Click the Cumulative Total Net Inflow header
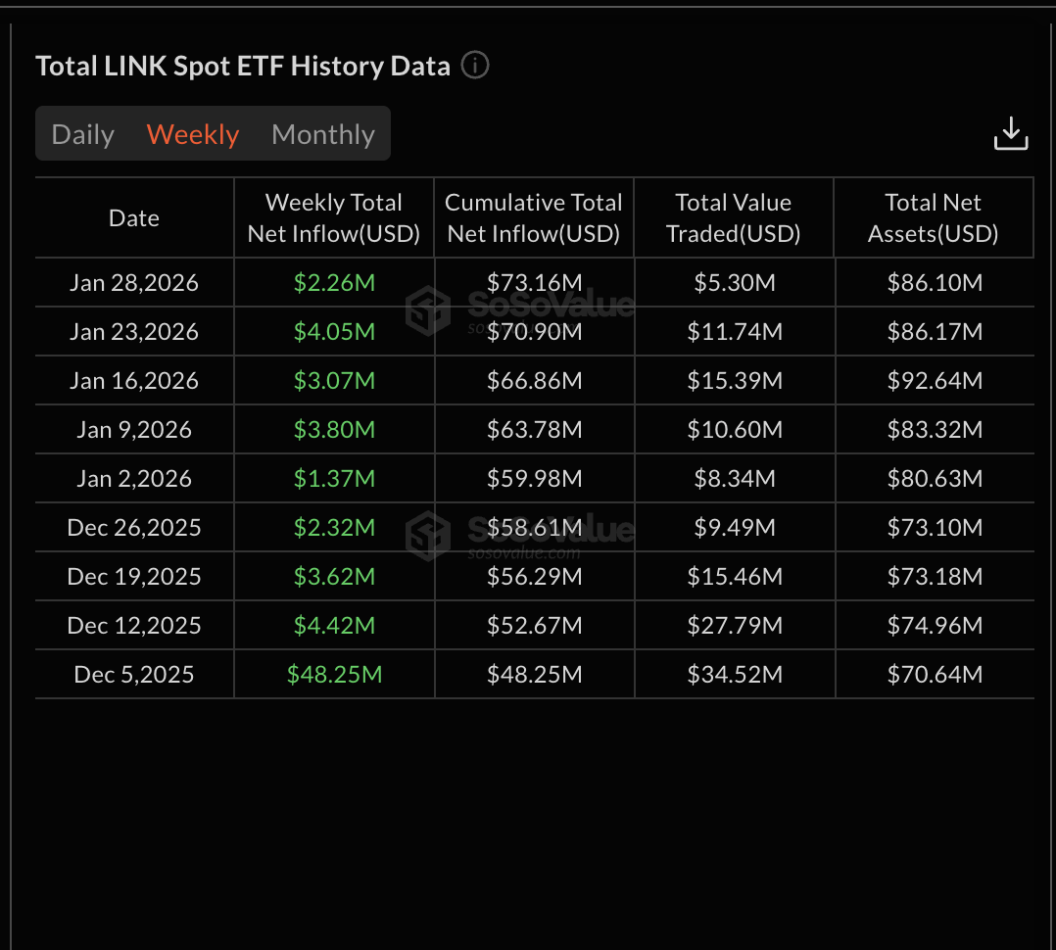This screenshot has height=950, width=1056. coord(533,217)
